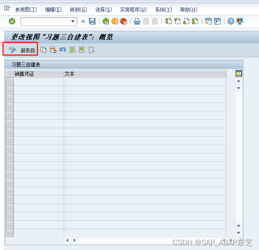
Task: Click the Generate shortcut icon
Action: [217, 21]
